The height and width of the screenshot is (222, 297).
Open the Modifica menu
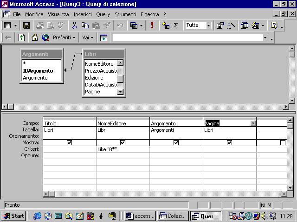pos(34,14)
